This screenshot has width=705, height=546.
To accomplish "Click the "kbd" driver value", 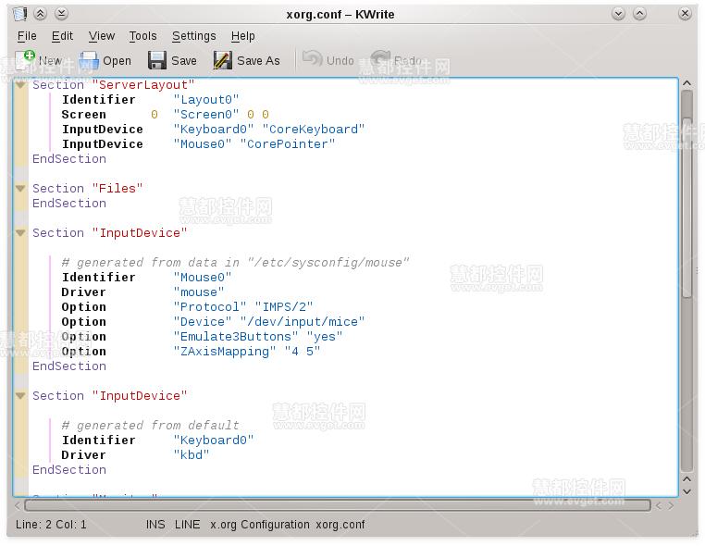I will click(x=192, y=455).
